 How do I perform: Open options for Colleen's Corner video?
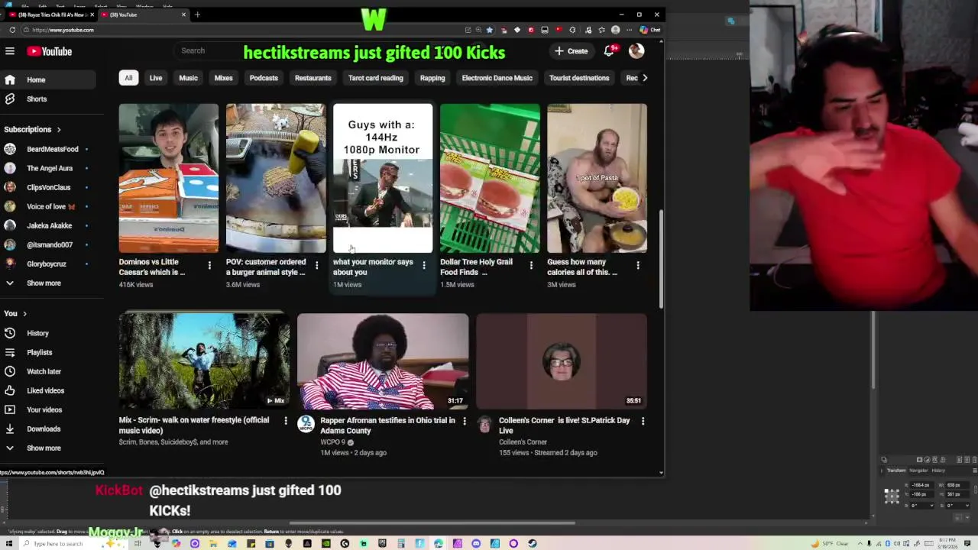coord(643,421)
